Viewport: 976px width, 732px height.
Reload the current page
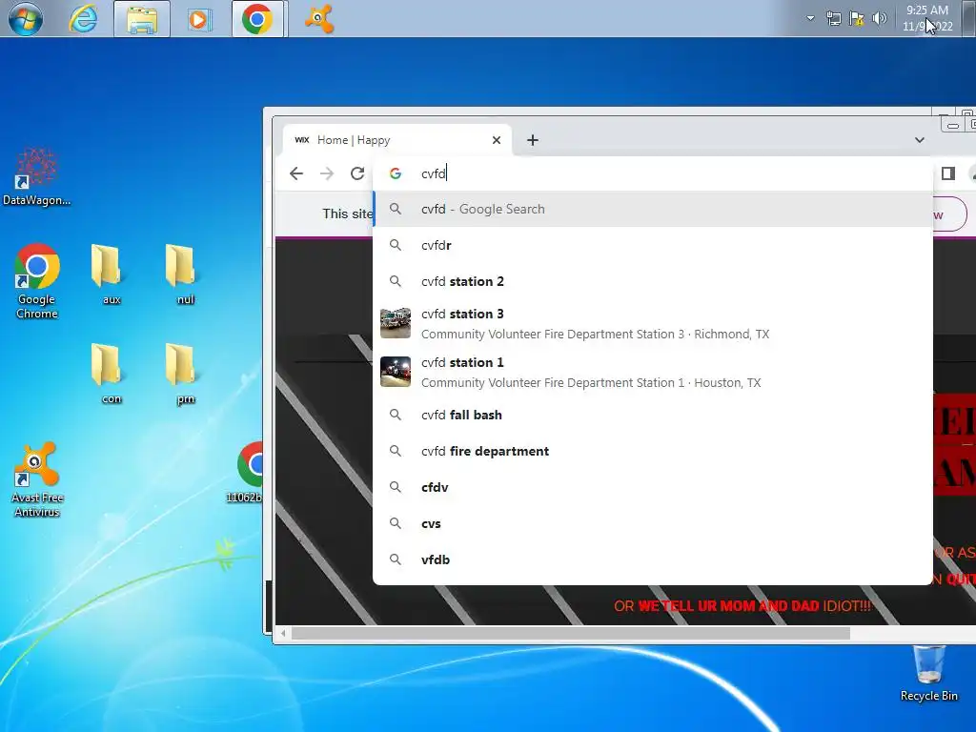point(357,173)
